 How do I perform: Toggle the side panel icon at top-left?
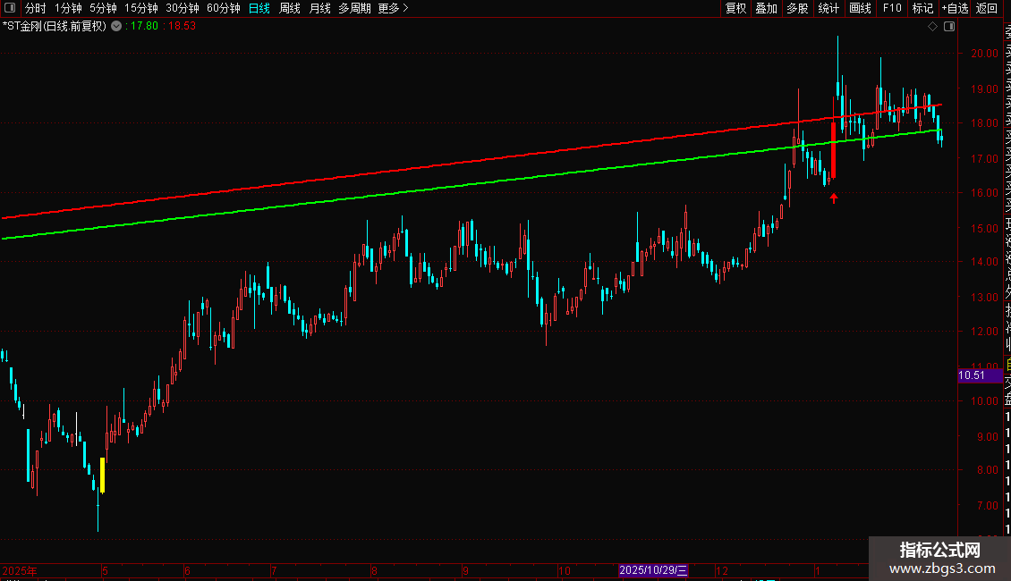[10, 8]
